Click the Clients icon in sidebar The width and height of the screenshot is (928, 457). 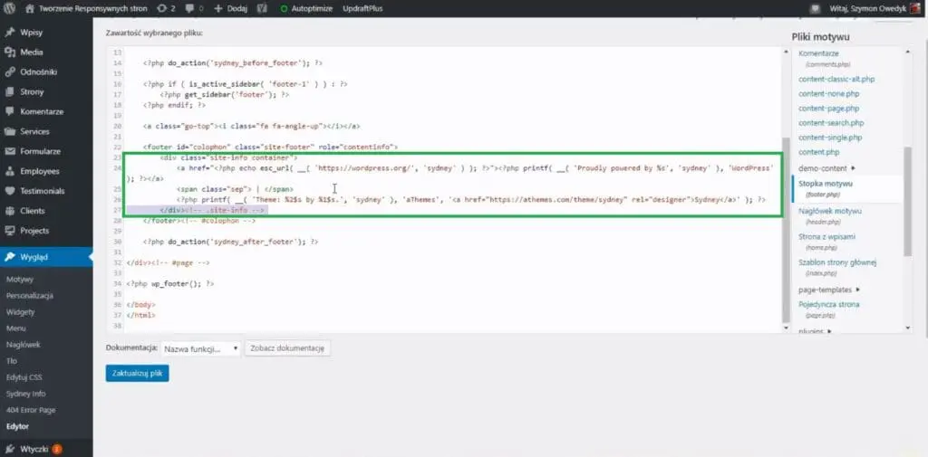pos(9,211)
